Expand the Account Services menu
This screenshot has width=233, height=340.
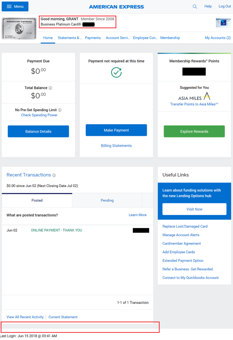click(x=117, y=38)
